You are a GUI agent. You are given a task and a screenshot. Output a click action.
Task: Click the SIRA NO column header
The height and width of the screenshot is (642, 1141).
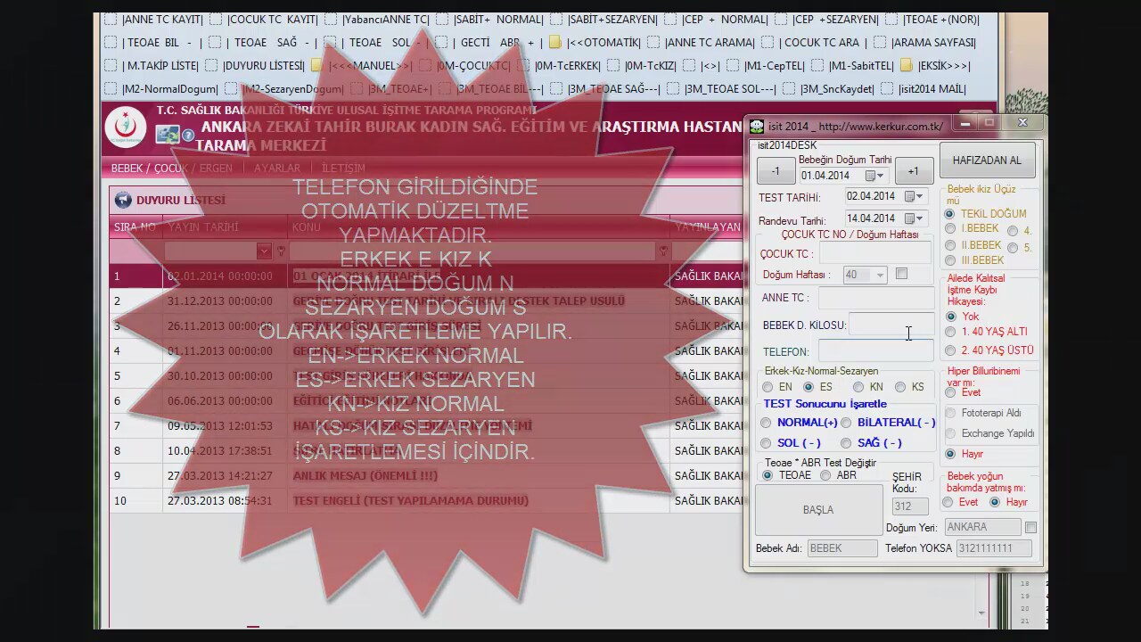tap(134, 227)
